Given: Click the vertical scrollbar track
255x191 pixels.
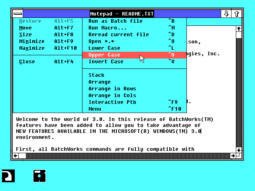Looking at the screenshot, I should tap(239, 93).
